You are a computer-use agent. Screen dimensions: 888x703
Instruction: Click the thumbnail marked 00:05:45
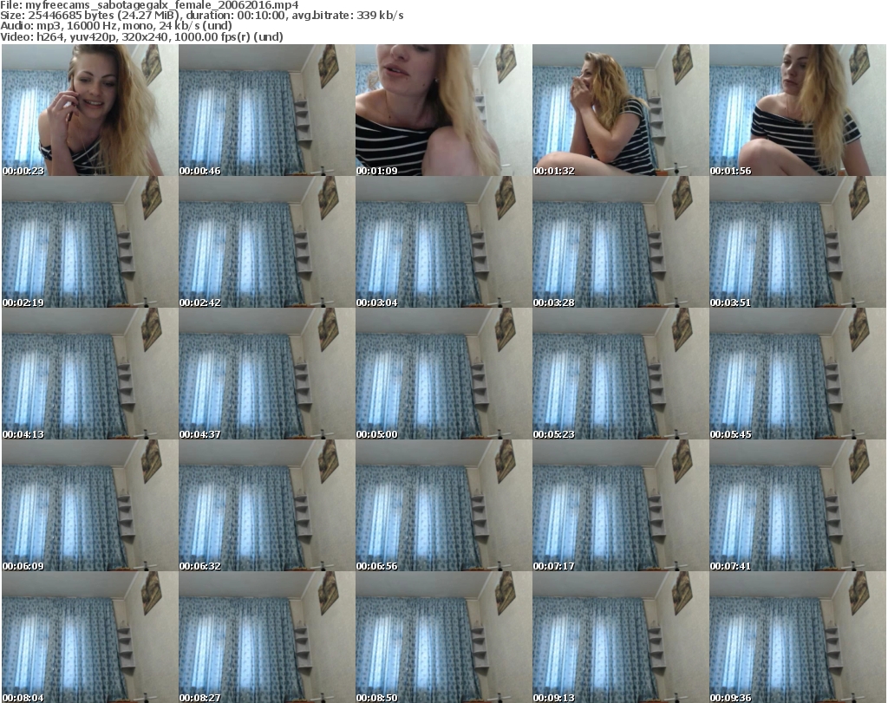coord(798,374)
